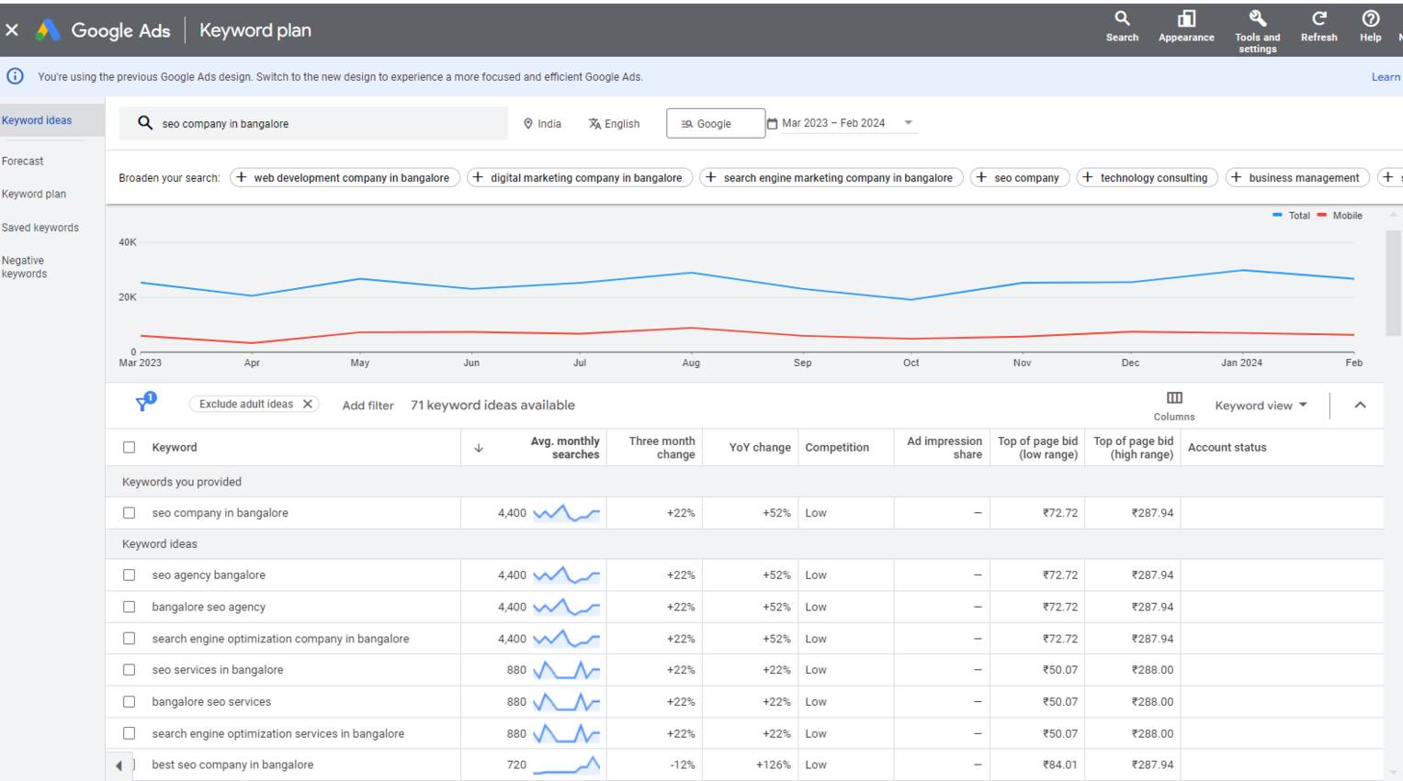Click the Learn link in the banner

(x=1386, y=77)
